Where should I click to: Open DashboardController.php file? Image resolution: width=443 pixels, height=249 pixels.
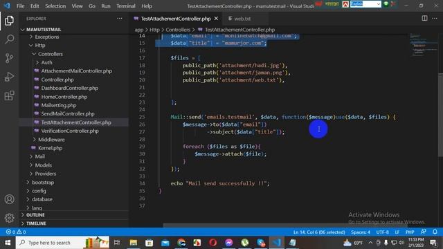69,88
